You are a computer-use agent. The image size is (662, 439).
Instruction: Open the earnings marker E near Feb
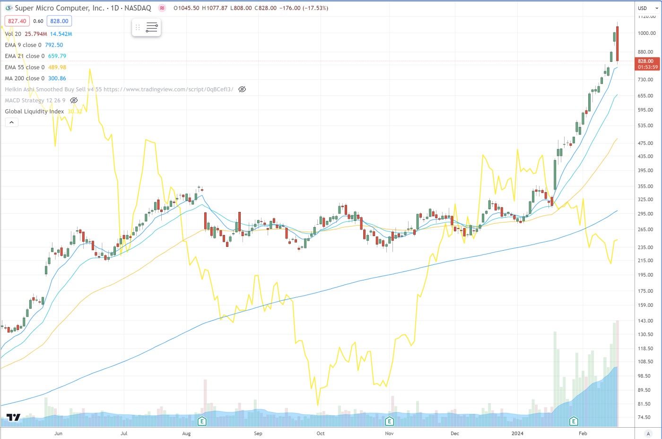pos(574,421)
